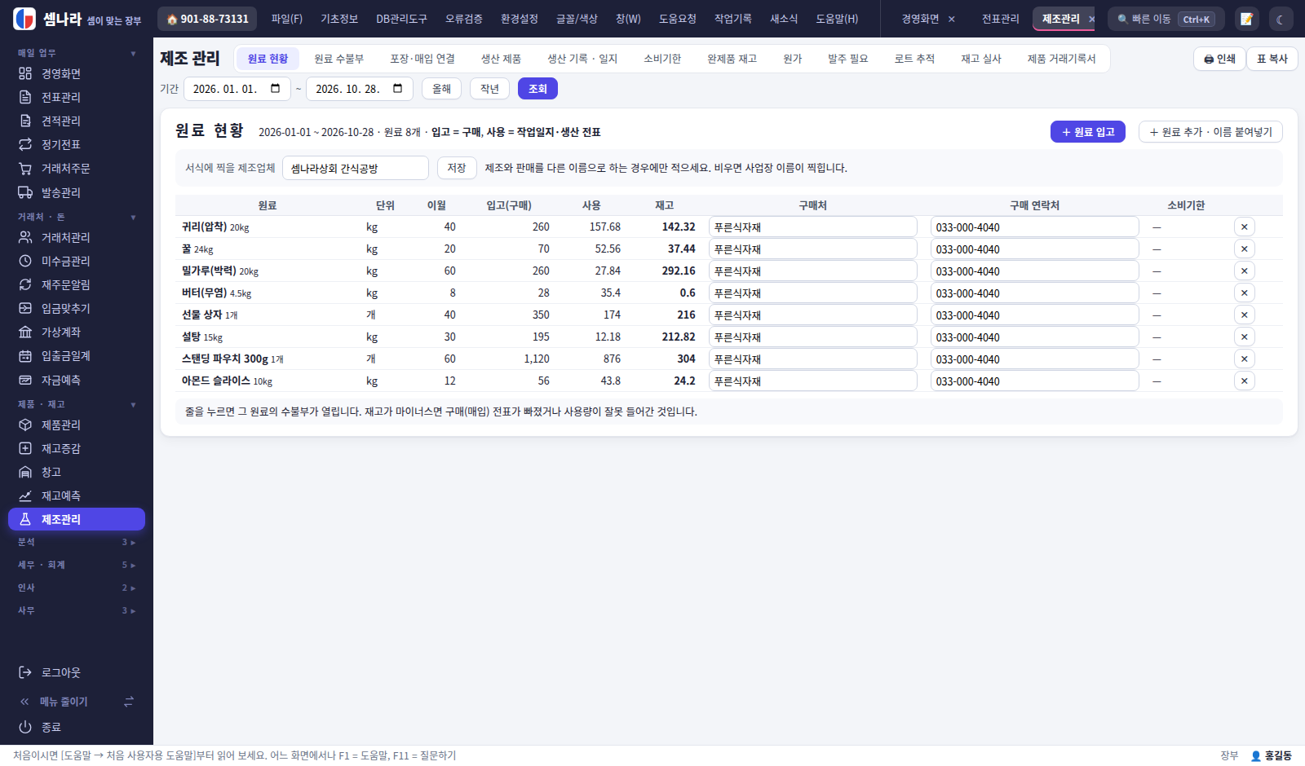This screenshot has width=1305, height=766.
Task: Click the 종료 power icon
Action: [25, 727]
